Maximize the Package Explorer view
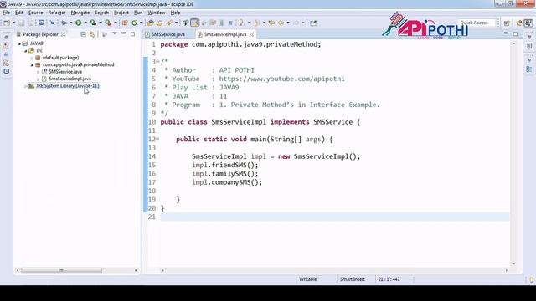 tap(132, 33)
